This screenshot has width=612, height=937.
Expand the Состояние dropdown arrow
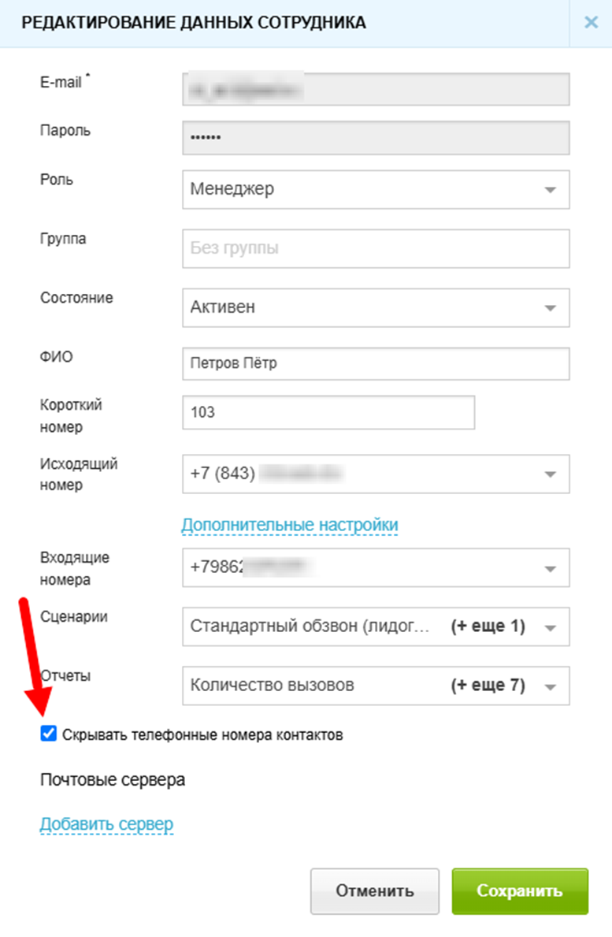click(551, 307)
